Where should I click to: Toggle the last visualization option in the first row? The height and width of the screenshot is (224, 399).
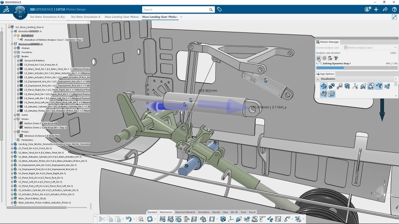coord(387,86)
